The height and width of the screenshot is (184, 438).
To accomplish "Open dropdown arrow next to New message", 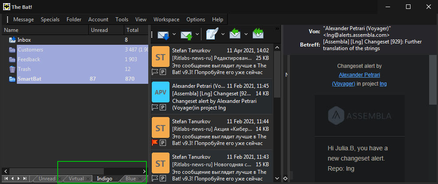I will 223,34.
